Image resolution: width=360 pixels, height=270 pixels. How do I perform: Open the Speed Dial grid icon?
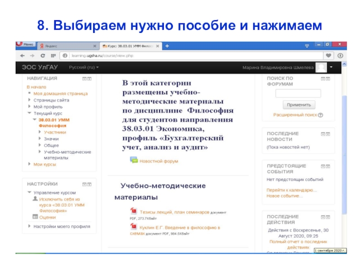coord(53,55)
